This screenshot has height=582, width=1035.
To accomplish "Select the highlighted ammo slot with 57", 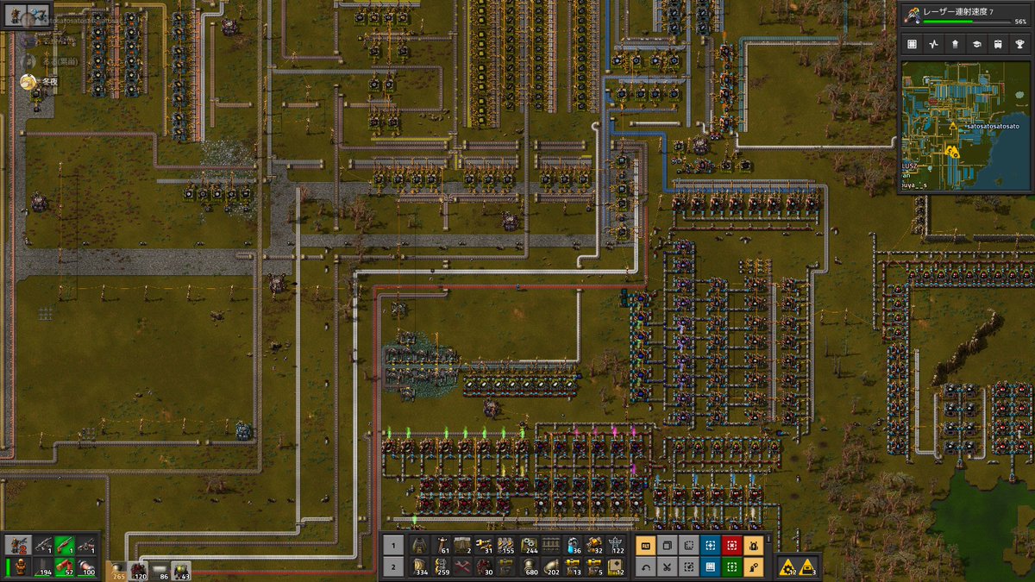I will coord(65,566).
